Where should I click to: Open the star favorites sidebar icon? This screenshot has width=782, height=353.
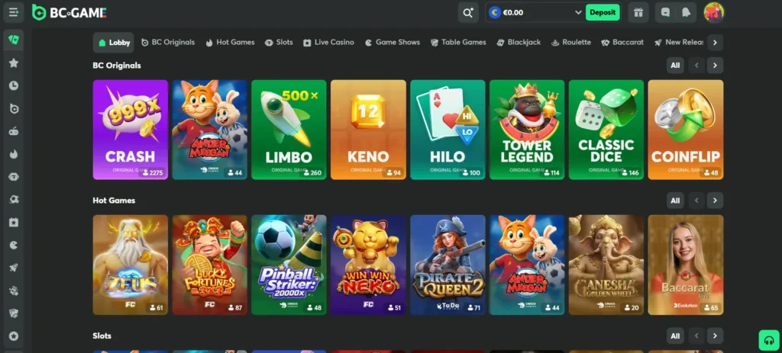point(14,63)
